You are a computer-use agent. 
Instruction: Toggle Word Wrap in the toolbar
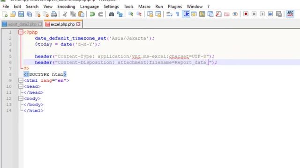point(169,14)
